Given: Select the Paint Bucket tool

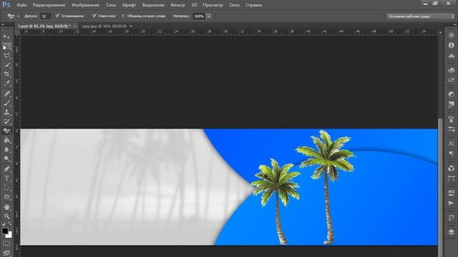Looking at the screenshot, I should pos(6,140).
